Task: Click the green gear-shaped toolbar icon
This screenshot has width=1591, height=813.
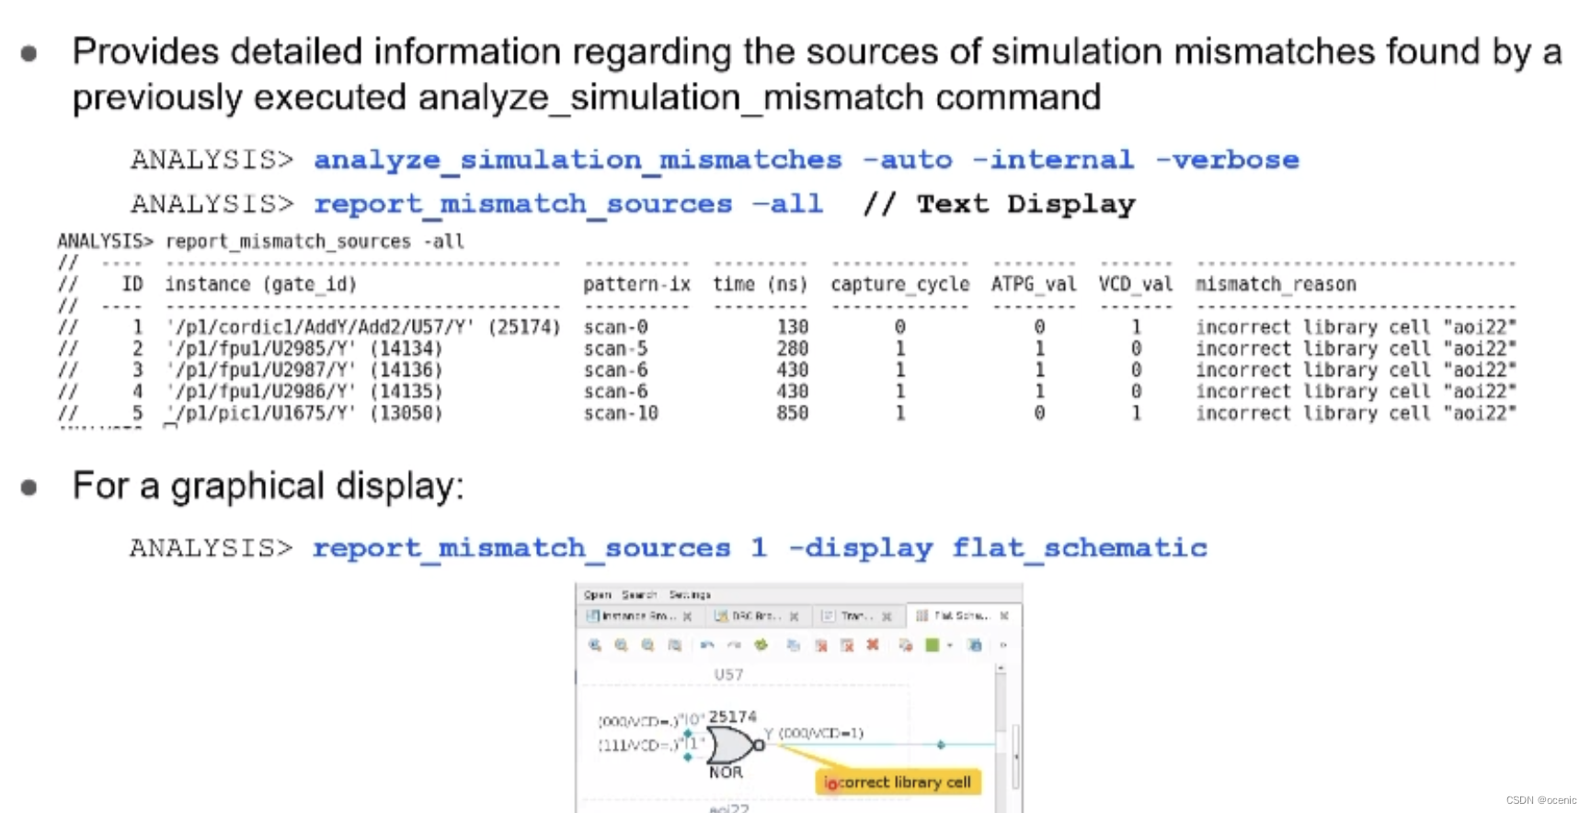Action: 761,646
